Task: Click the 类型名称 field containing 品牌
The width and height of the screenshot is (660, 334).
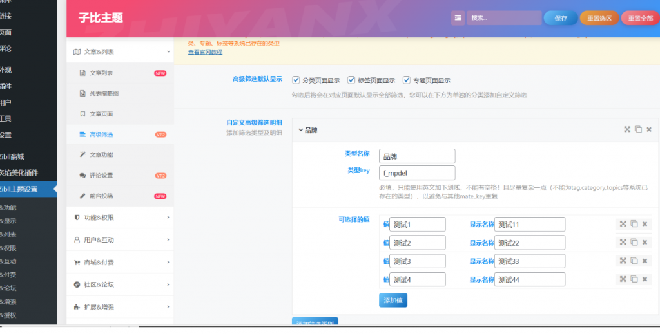Action: [x=417, y=156]
